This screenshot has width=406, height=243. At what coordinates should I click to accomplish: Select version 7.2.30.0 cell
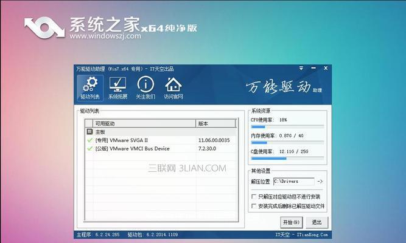click(x=207, y=149)
